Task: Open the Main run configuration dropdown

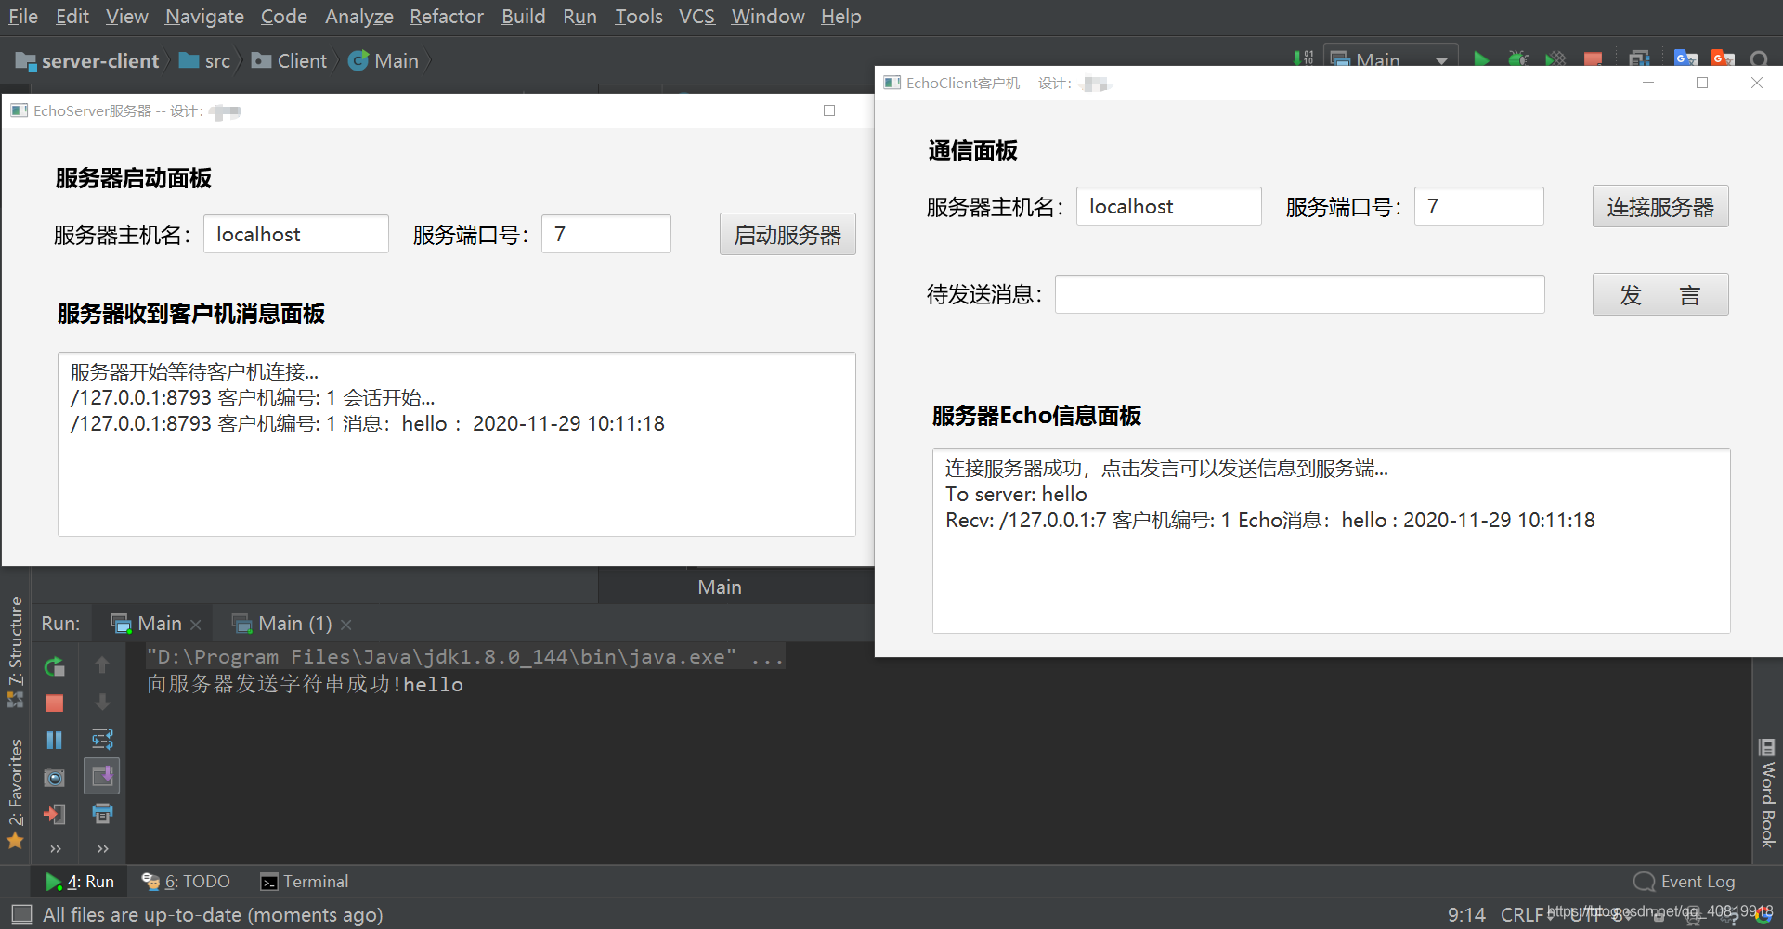Action: coord(1390,59)
